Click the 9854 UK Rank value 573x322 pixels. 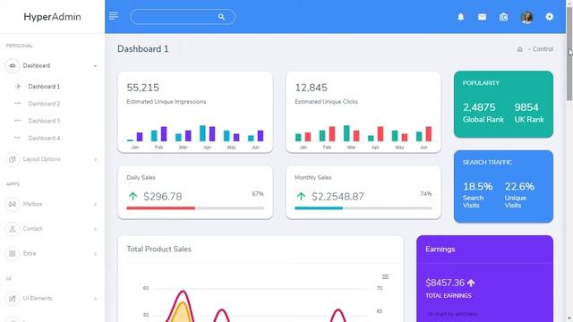click(x=526, y=107)
